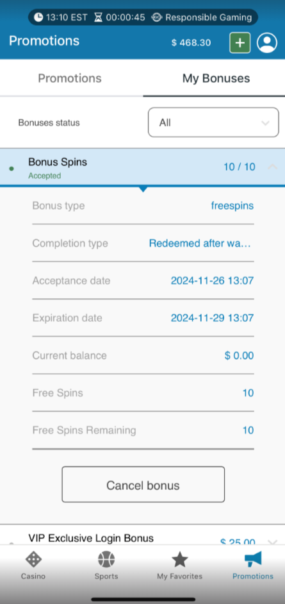Tap the $ 468.30 account balance
Screen dimensions: 285x604
coord(191,43)
